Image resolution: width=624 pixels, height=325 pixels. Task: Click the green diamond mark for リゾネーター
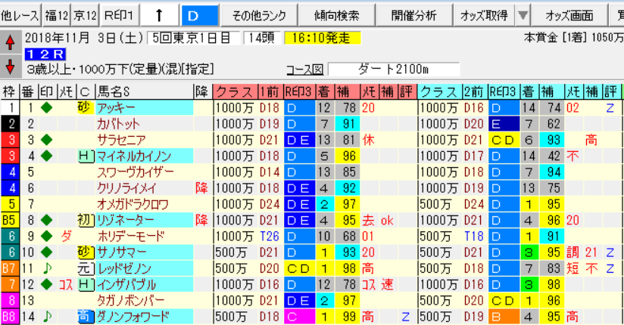coord(46,220)
